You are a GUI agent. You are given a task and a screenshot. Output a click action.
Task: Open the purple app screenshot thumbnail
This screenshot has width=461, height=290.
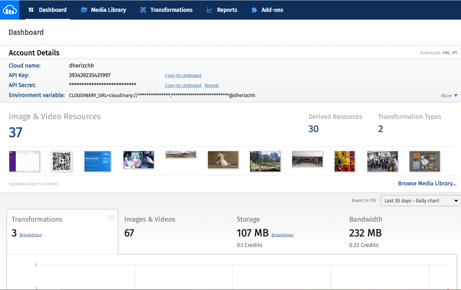tap(24, 161)
